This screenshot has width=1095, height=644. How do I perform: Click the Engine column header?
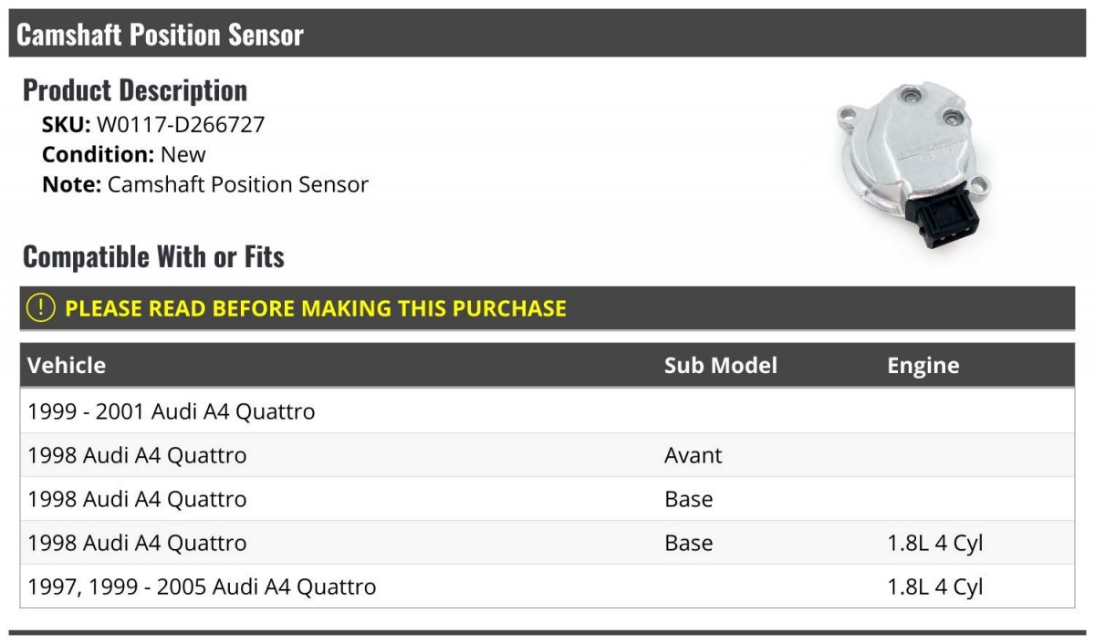click(x=923, y=366)
